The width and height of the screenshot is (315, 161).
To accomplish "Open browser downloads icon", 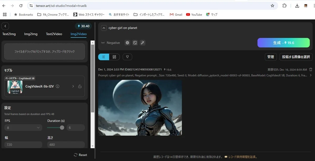I will tap(297, 5).
